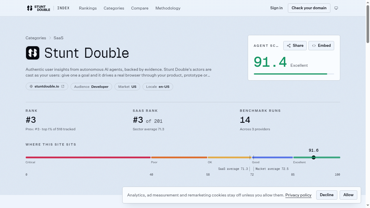Click the large Stunt Double app logo tile
The image size is (370, 208).
pyautogui.click(x=33, y=53)
